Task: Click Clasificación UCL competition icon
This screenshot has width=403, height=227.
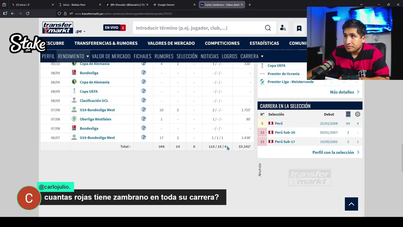Action: click(x=74, y=100)
